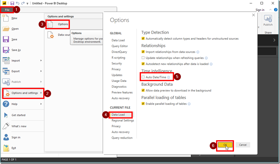Open the quick access toolbar dropdown arrow
Image resolution: width=280 pixels, height=164 pixels.
click(x=27, y=3)
